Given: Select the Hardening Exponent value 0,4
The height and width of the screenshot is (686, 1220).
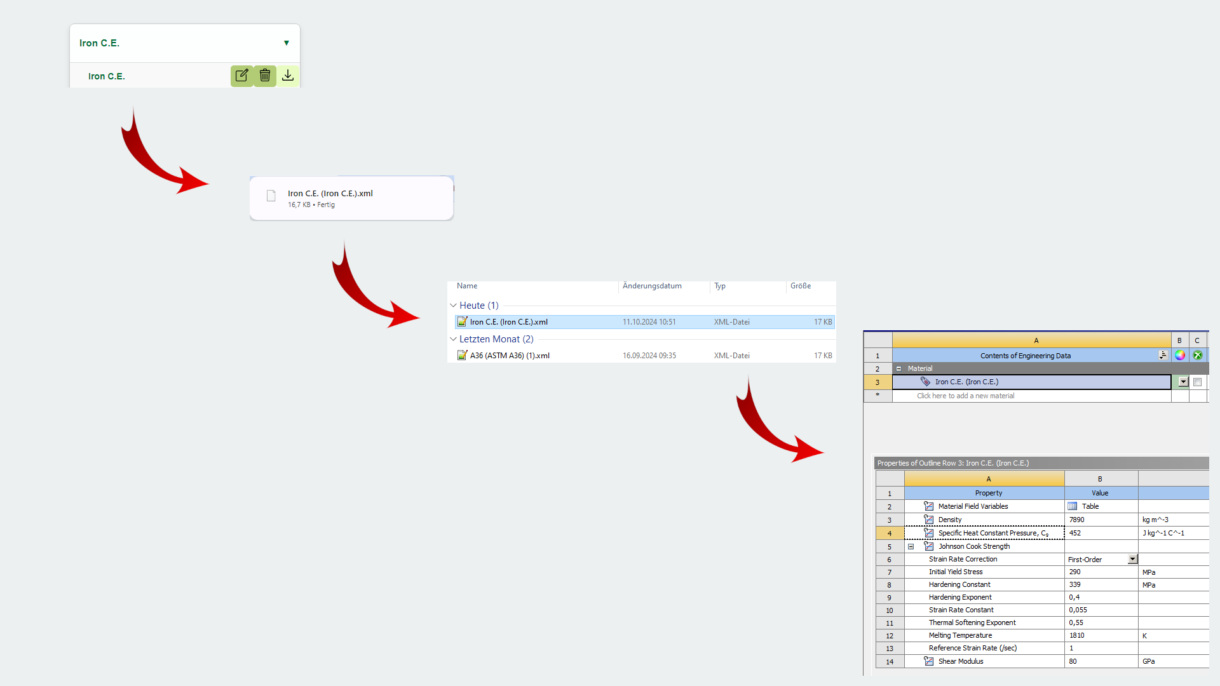Looking at the screenshot, I should tap(1101, 598).
